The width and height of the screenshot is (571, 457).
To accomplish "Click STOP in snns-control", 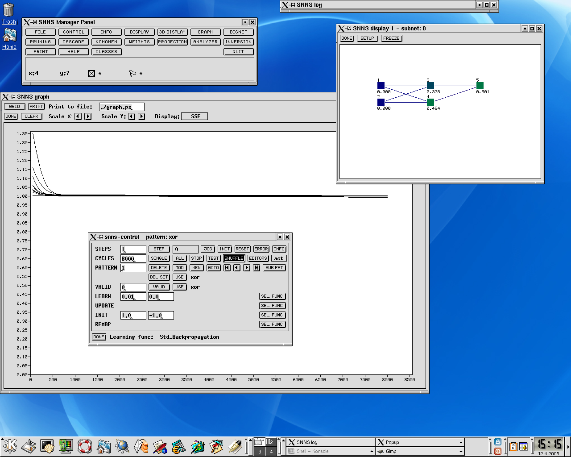I will pyautogui.click(x=196, y=258).
